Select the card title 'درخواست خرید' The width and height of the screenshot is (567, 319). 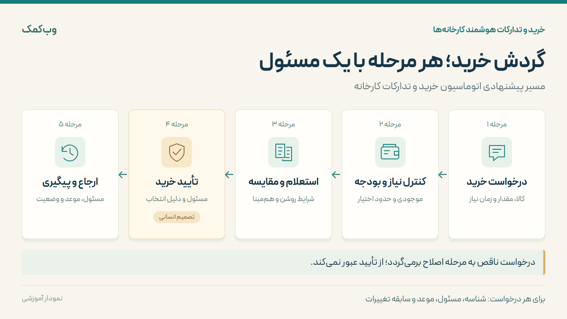497,182
